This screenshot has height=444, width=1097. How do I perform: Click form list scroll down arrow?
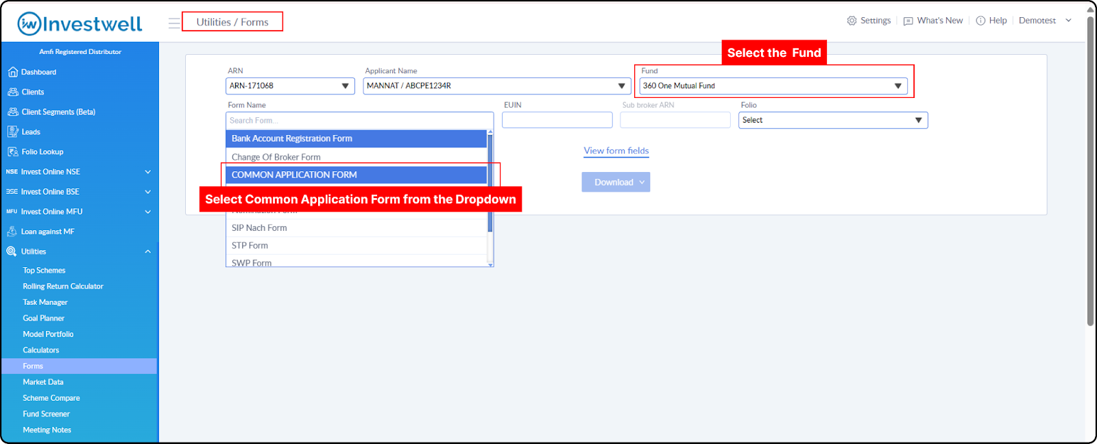pos(490,264)
